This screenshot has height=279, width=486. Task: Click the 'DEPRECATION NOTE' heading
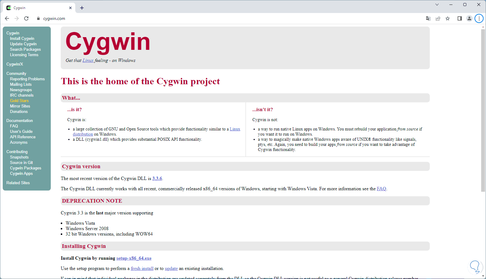tap(92, 201)
